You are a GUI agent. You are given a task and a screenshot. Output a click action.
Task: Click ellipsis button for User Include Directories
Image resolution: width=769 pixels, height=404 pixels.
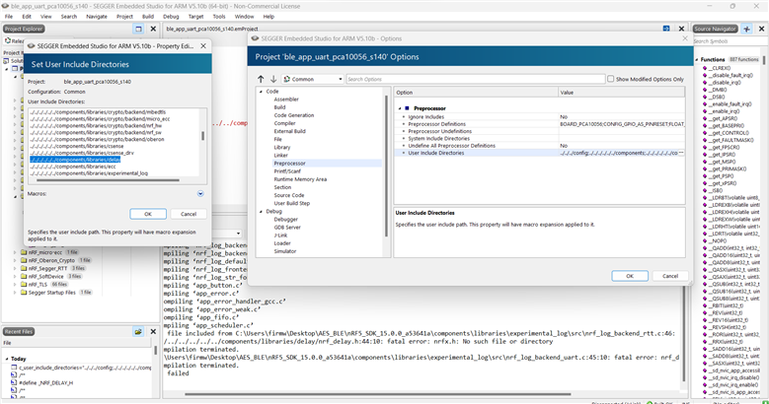pyautogui.click(x=681, y=153)
